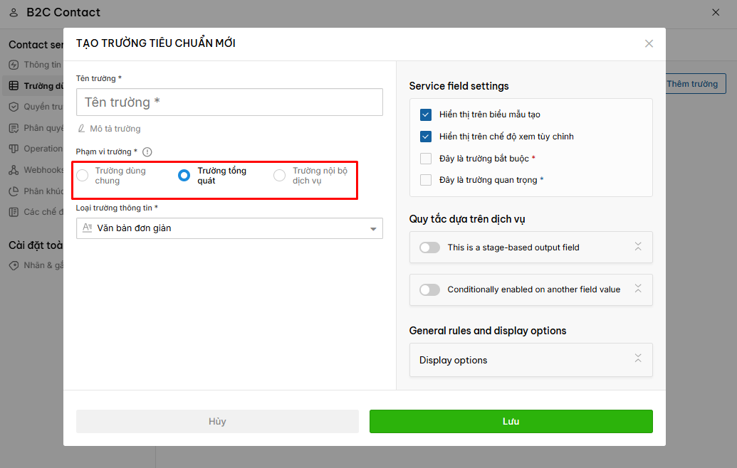
Task: Click the Service field settings heading
Action: (x=459, y=86)
